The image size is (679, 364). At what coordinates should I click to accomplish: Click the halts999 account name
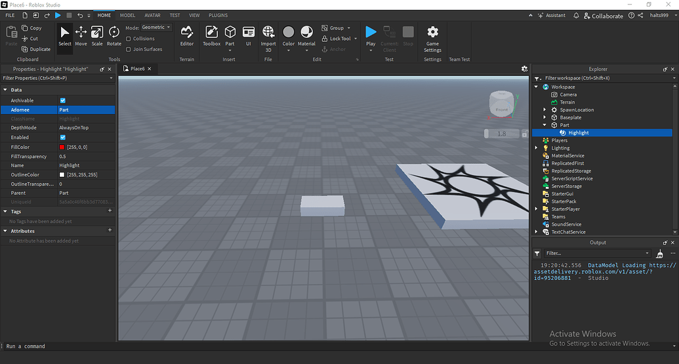[x=659, y=16]
